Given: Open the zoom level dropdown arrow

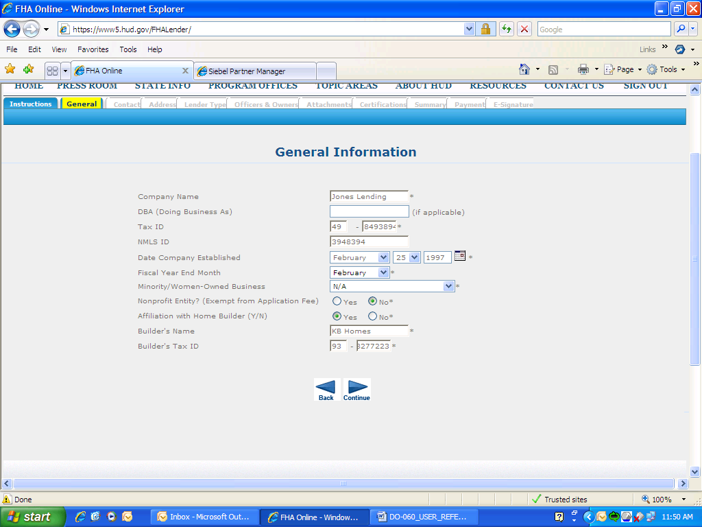Looking at the screenshot, I should coord(683,500).
